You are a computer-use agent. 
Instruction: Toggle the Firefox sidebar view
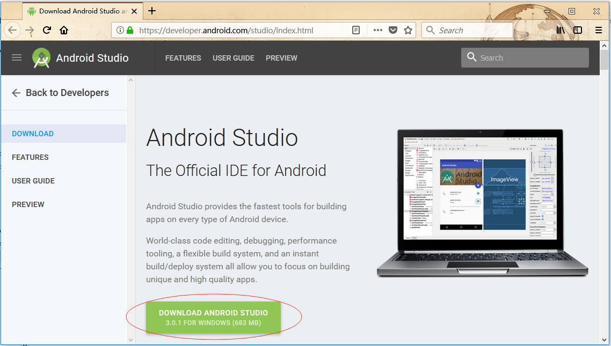coord(578,31)
